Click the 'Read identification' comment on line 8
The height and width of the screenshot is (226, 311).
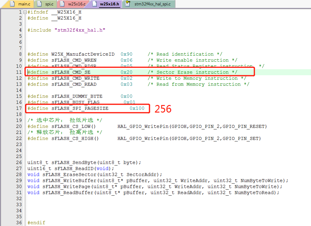pos(185,54)
